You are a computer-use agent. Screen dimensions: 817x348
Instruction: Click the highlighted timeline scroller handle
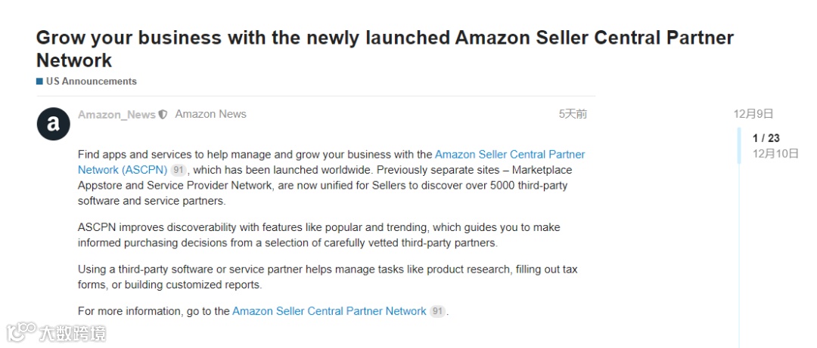(740, 146)
